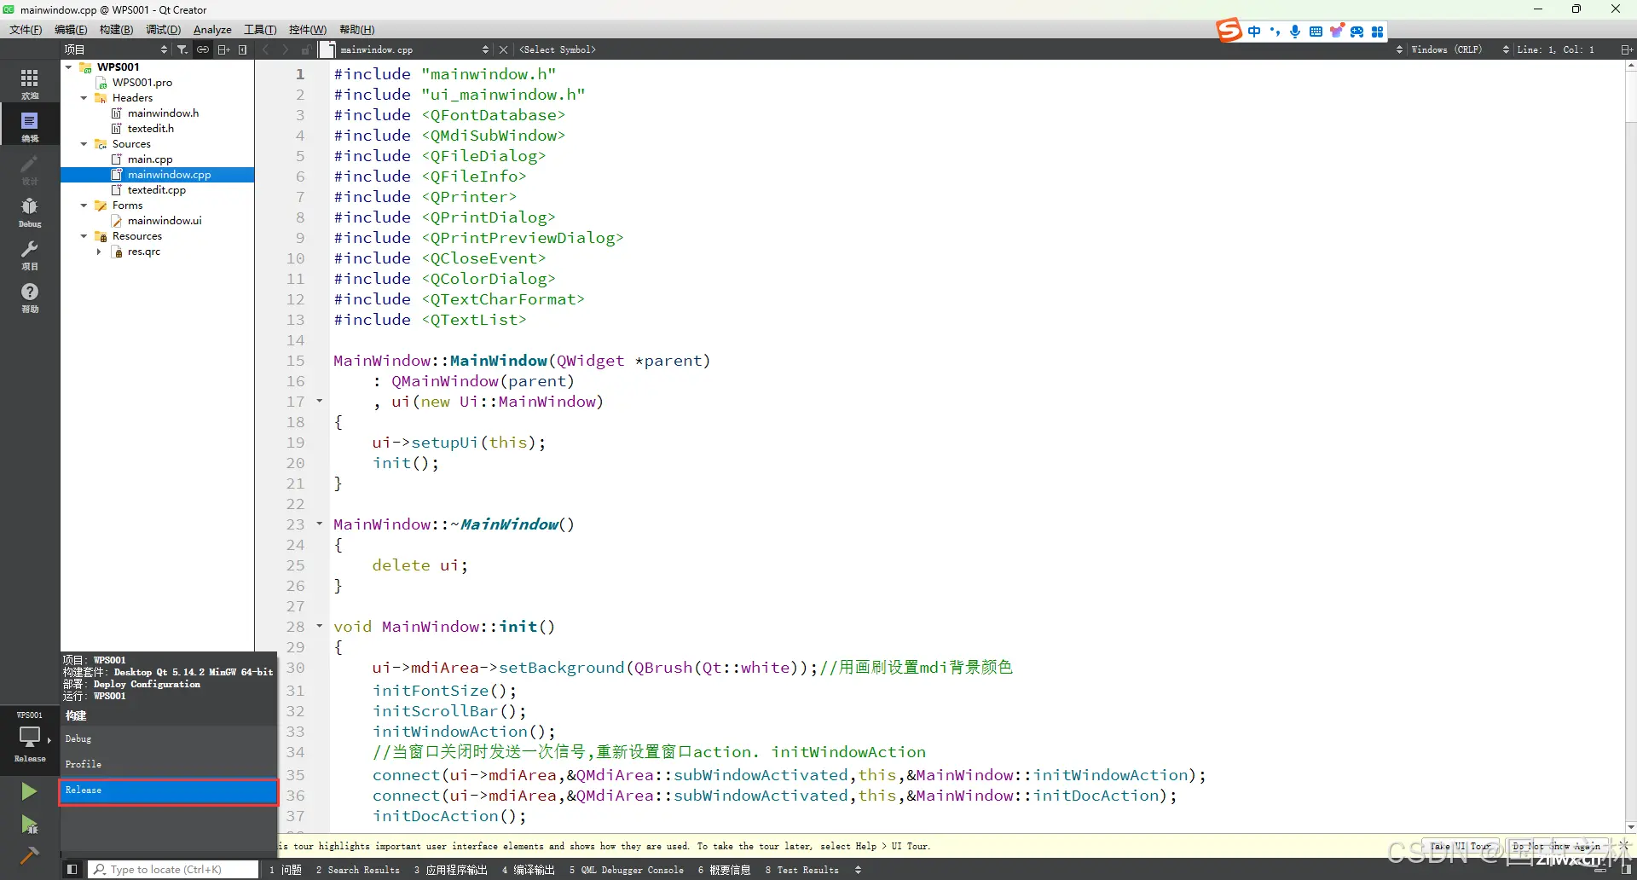Collapse the Resources folder
Viewport: 1637px width, 880px height.
[84, 236]
